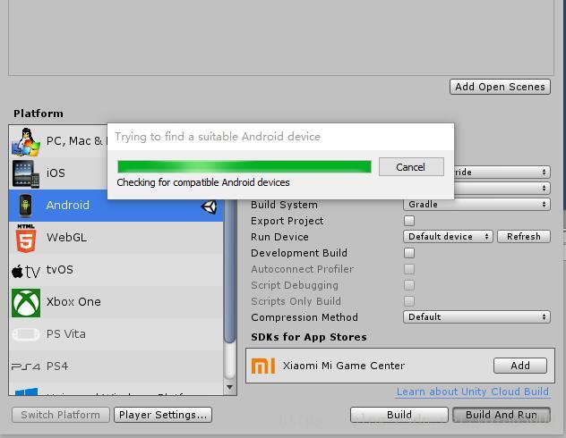This screenshot has width=566, height=438.
Task: Click the Xiaomi Mi Game Center label
Action: [x=344, y=366]
